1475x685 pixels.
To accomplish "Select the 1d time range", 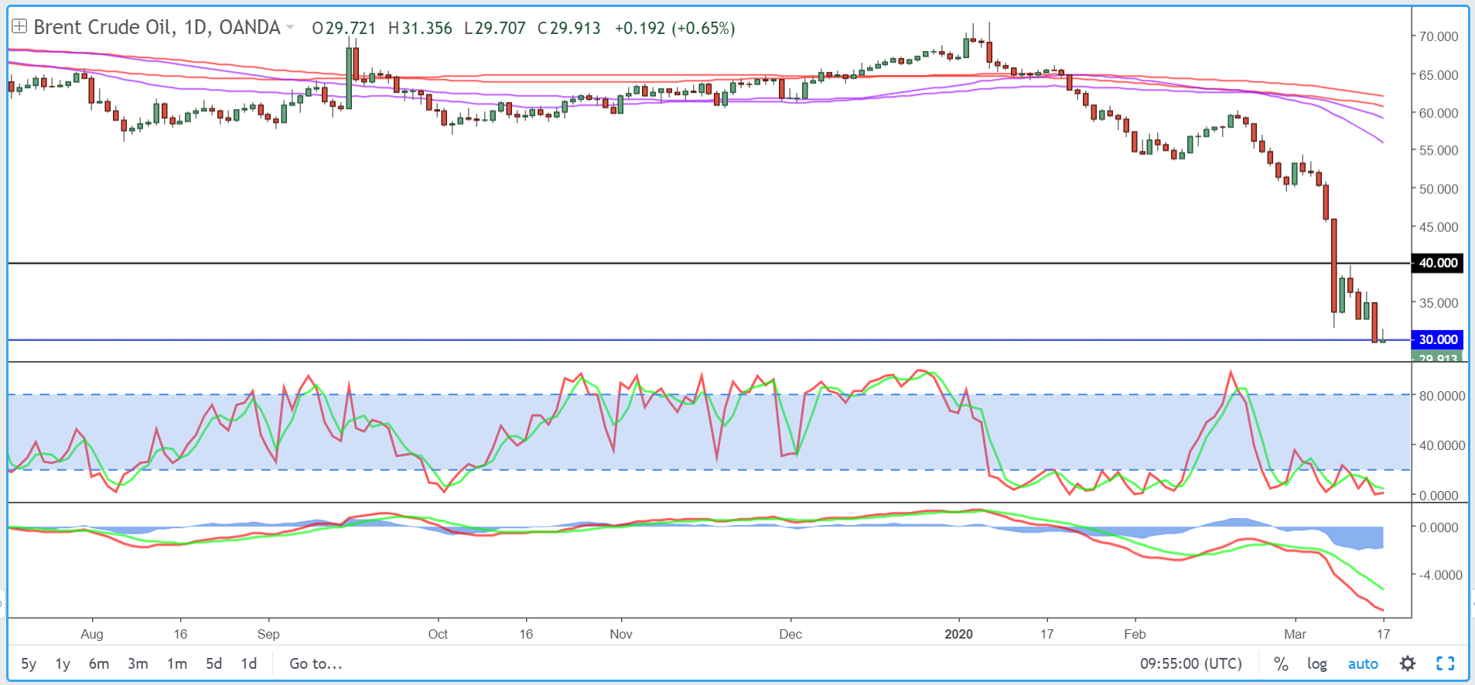I will click(x=249, y=663).
